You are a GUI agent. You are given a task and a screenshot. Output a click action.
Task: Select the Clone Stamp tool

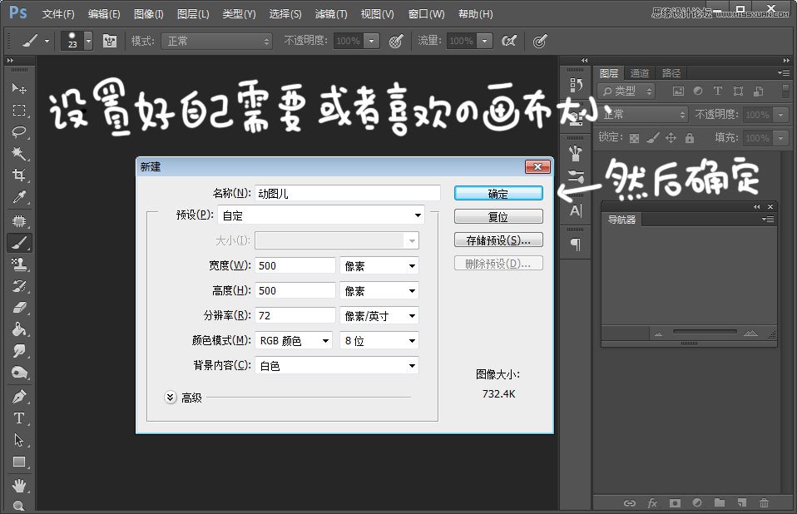pyautogui.click(x=19, y=264)
